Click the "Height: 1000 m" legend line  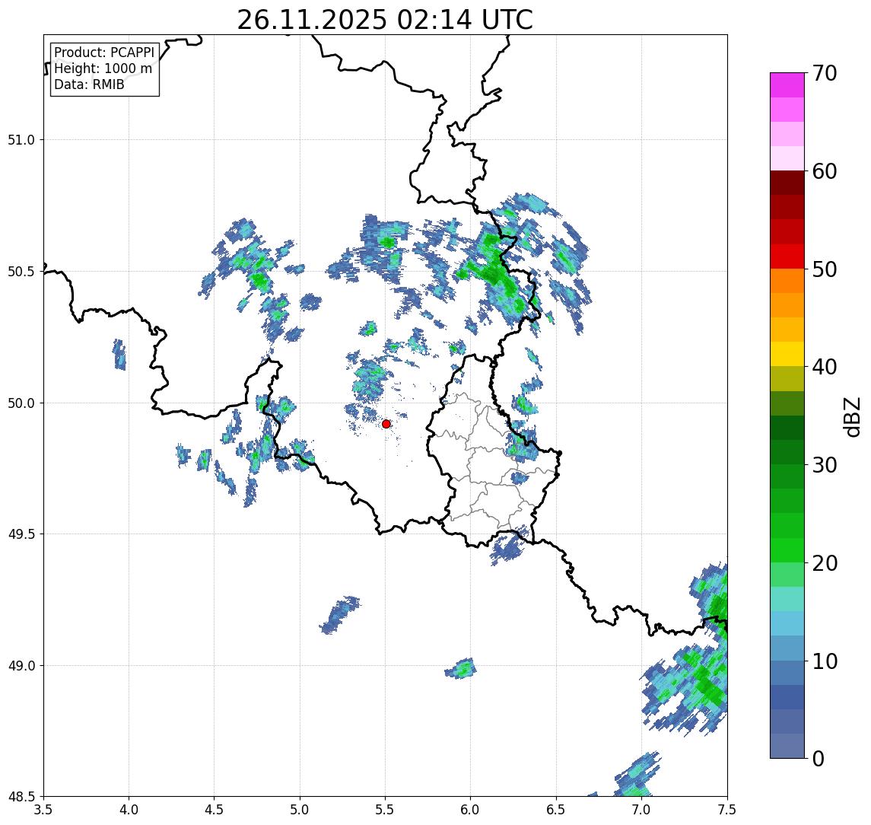103,68
